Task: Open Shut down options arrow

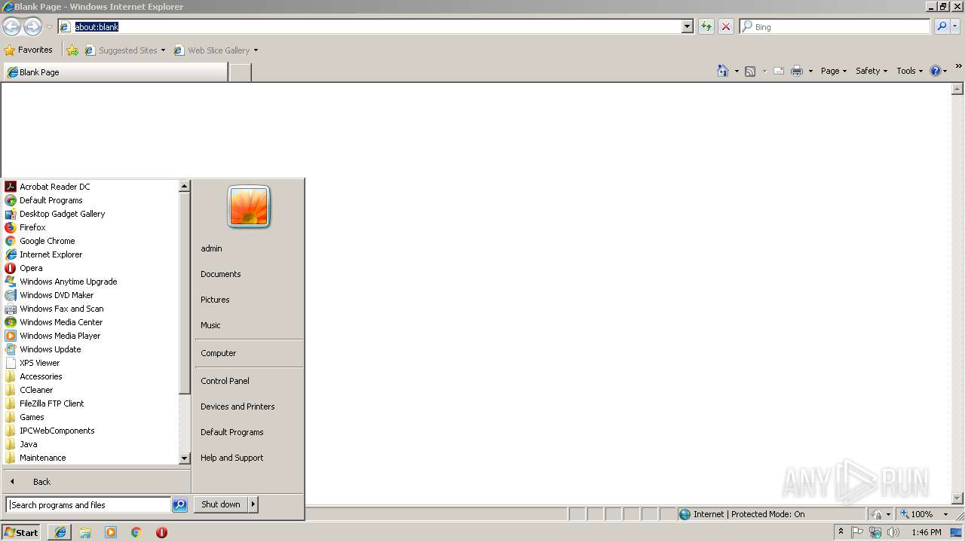Action: (x=253, y=504)
